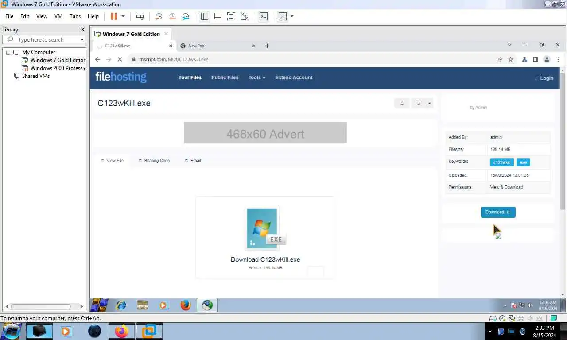Click the host Firefox taskbar icon

click(x=121, y=331)
